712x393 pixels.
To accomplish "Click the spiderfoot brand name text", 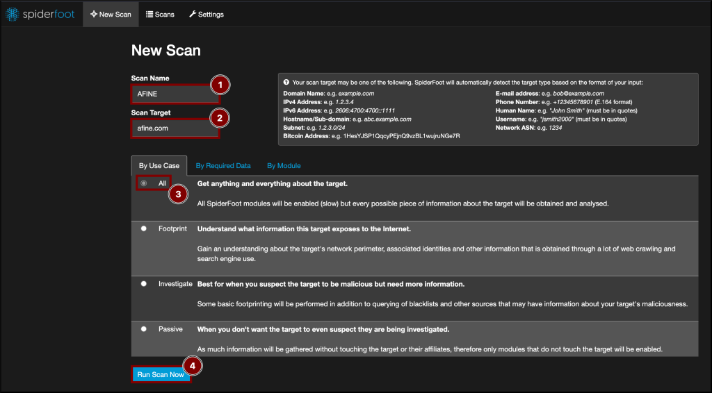I will 49,14.
